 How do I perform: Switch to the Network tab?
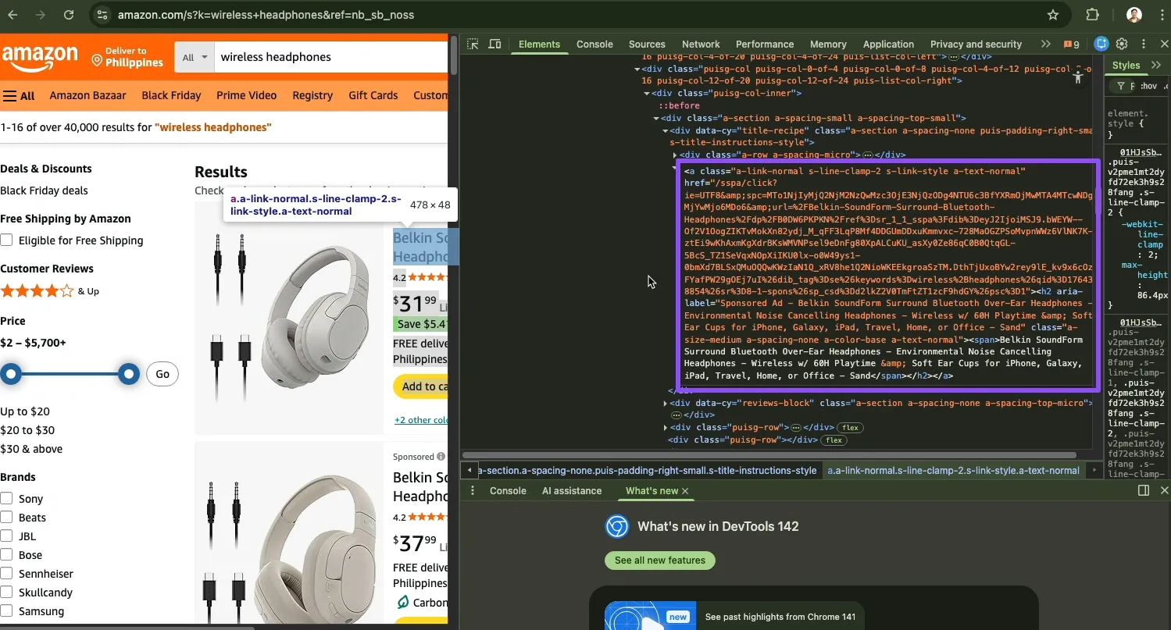tap(700, 44)
